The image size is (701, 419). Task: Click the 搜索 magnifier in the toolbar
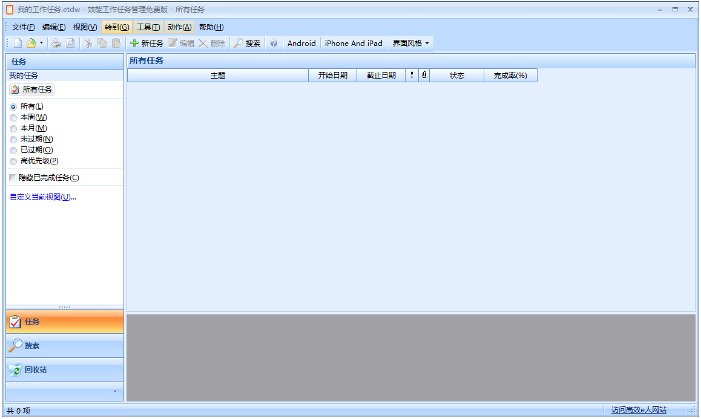[x=247, y=43]
